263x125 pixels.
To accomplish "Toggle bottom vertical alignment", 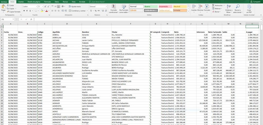I will 58,6.
